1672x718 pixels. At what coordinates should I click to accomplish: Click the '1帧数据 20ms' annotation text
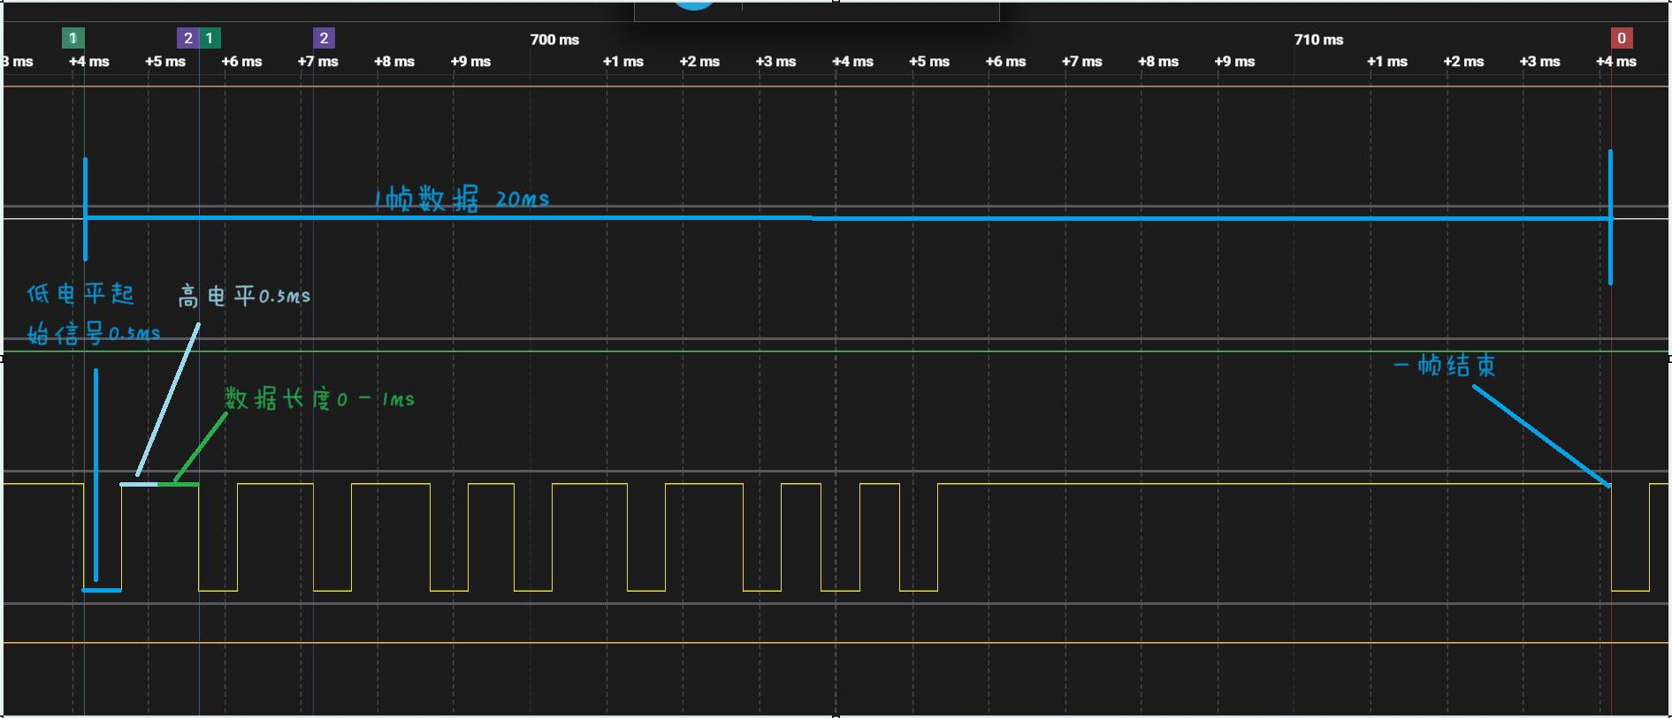pyautogui.click(x=462, y=199)
